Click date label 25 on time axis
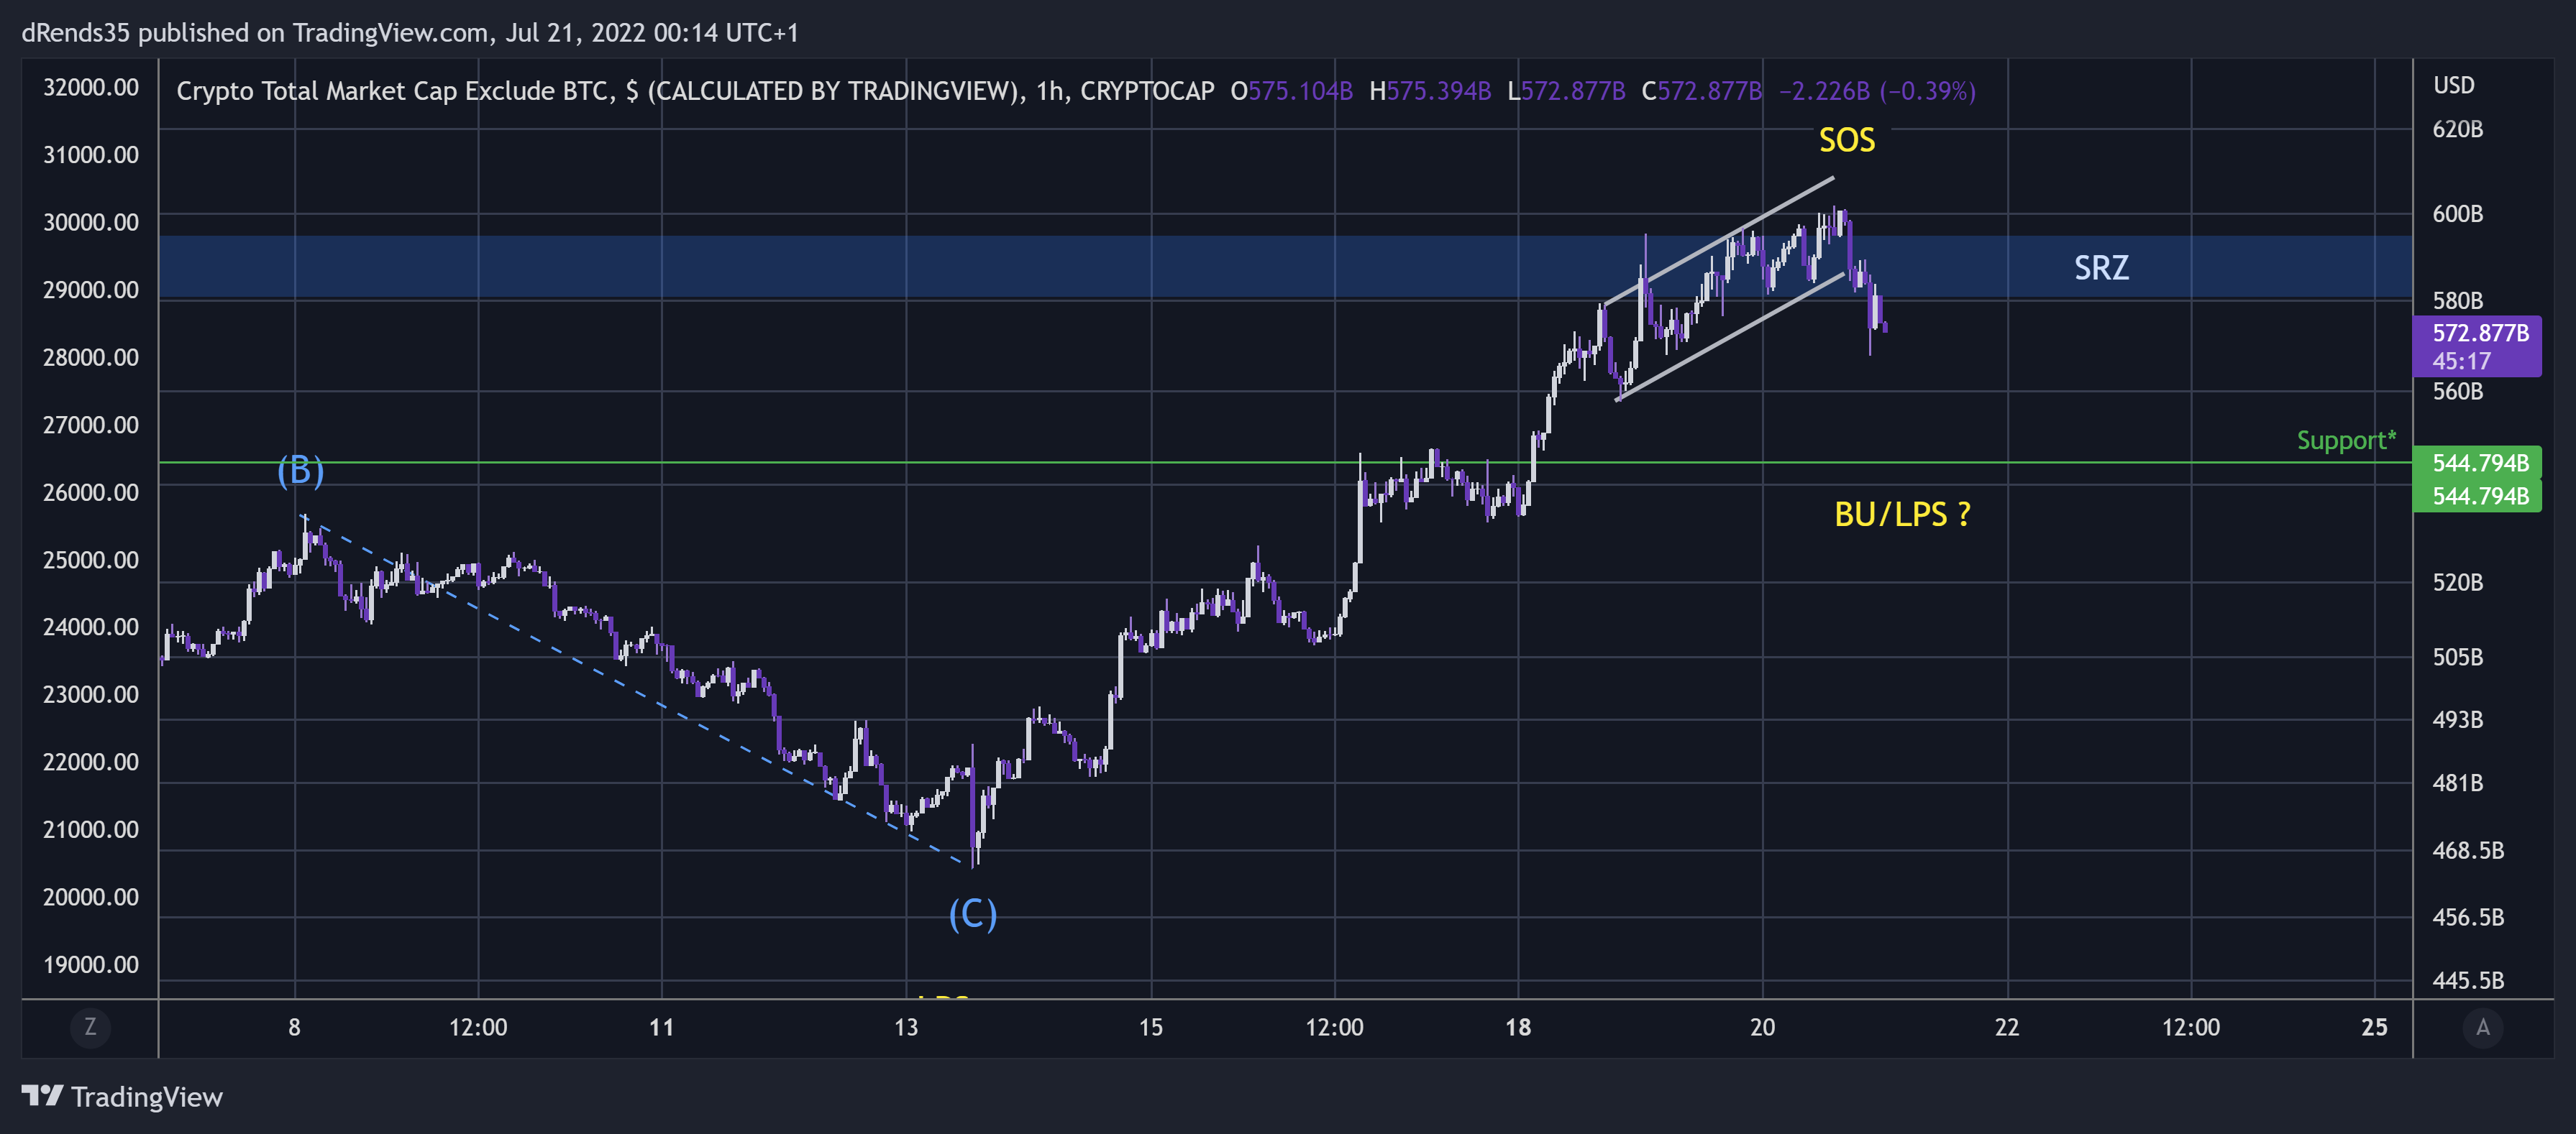This screenshot has height=1134, width=2576. [x=2374, y=1028]
